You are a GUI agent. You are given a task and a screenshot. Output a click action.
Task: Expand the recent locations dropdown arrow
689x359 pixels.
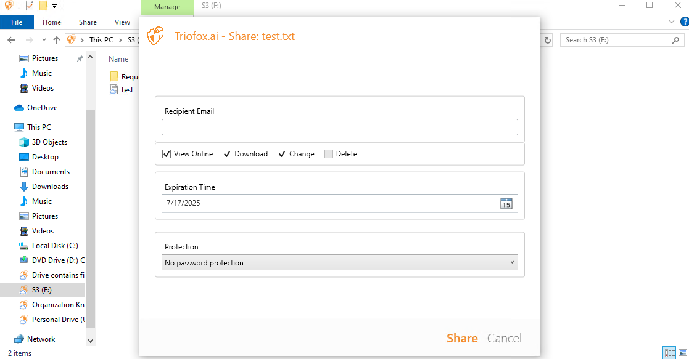click(x=44, y=40)
